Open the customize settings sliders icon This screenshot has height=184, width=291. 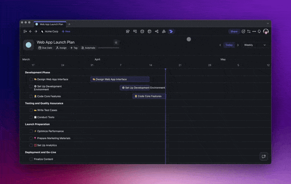click(249, 31)
